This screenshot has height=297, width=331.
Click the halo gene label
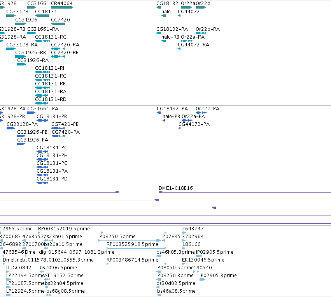point(166,12)
